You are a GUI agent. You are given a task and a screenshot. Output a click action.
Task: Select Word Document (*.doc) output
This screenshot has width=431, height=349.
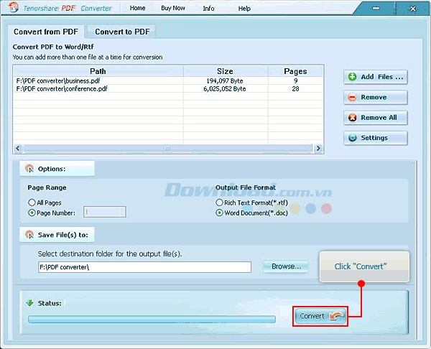(220, 213)
